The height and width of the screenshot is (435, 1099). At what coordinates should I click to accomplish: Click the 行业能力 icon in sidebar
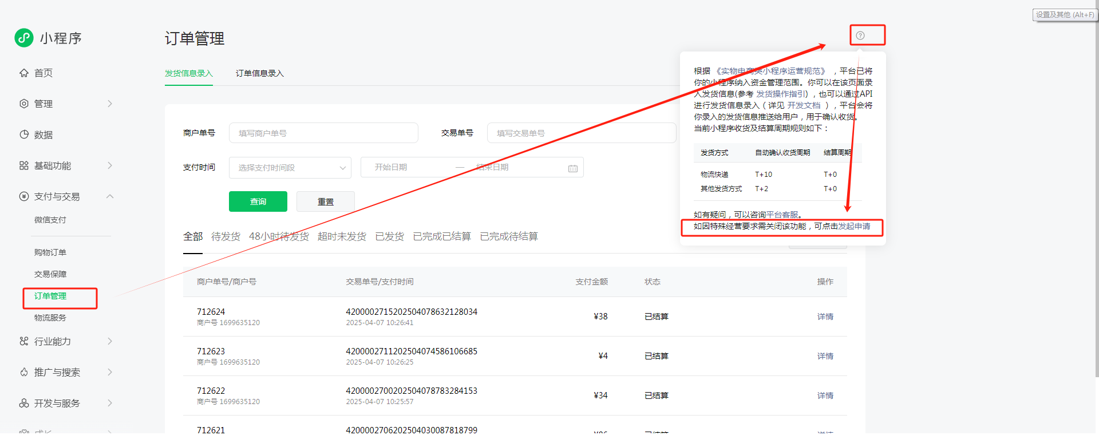(24, 341)
